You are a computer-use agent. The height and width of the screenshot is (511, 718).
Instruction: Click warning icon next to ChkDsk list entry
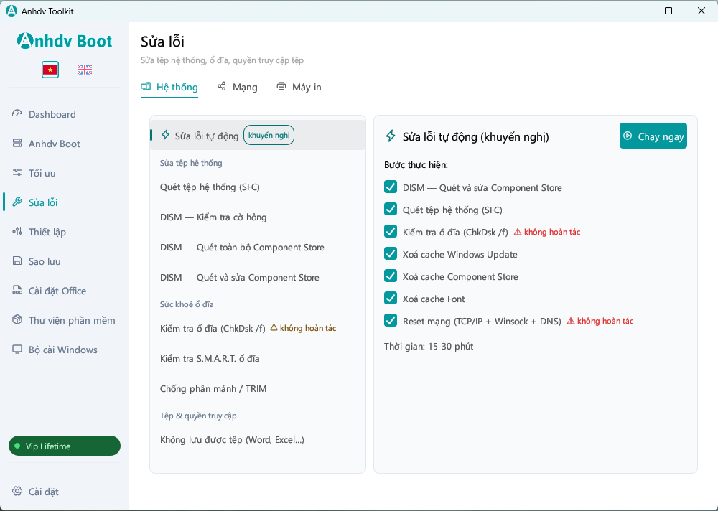(274, 328)
